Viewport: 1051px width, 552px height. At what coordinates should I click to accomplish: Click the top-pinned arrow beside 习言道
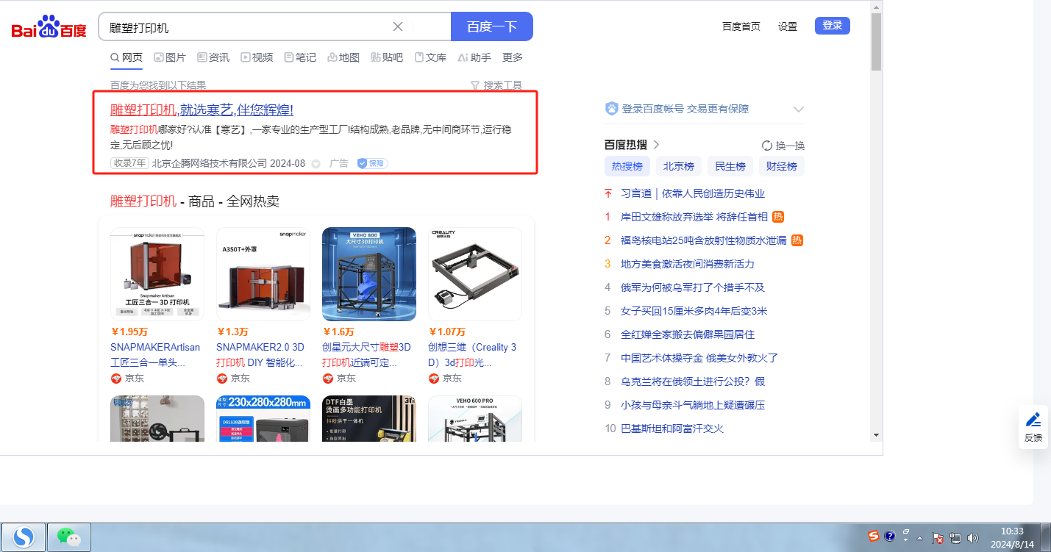(608, 193)
